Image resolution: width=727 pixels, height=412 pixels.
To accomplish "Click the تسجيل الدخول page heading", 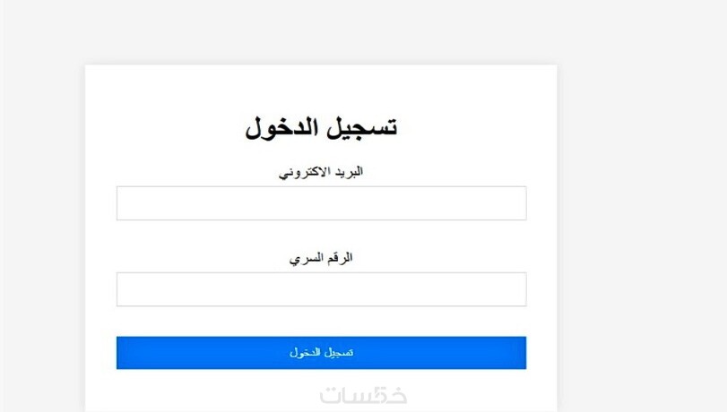I will 321,127.
